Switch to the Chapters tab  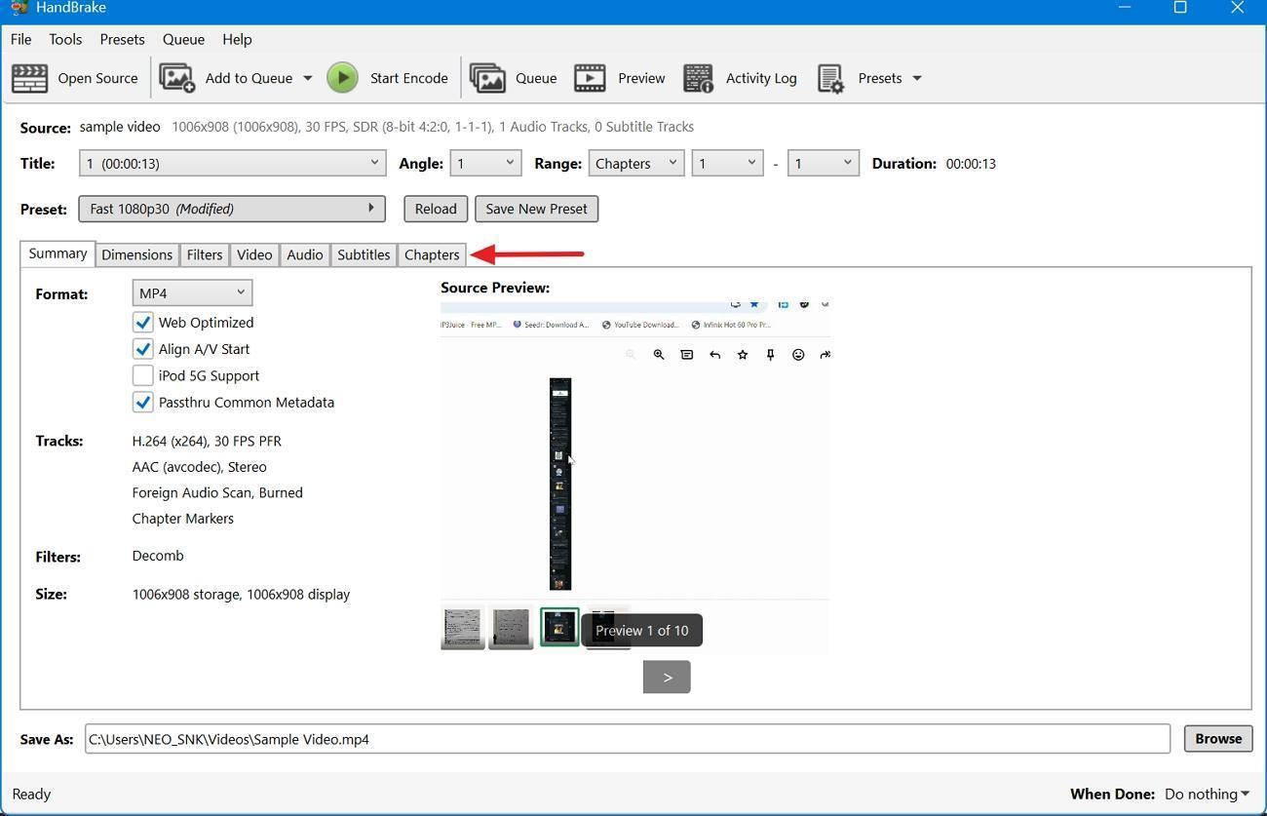click(x=432, y=254)
